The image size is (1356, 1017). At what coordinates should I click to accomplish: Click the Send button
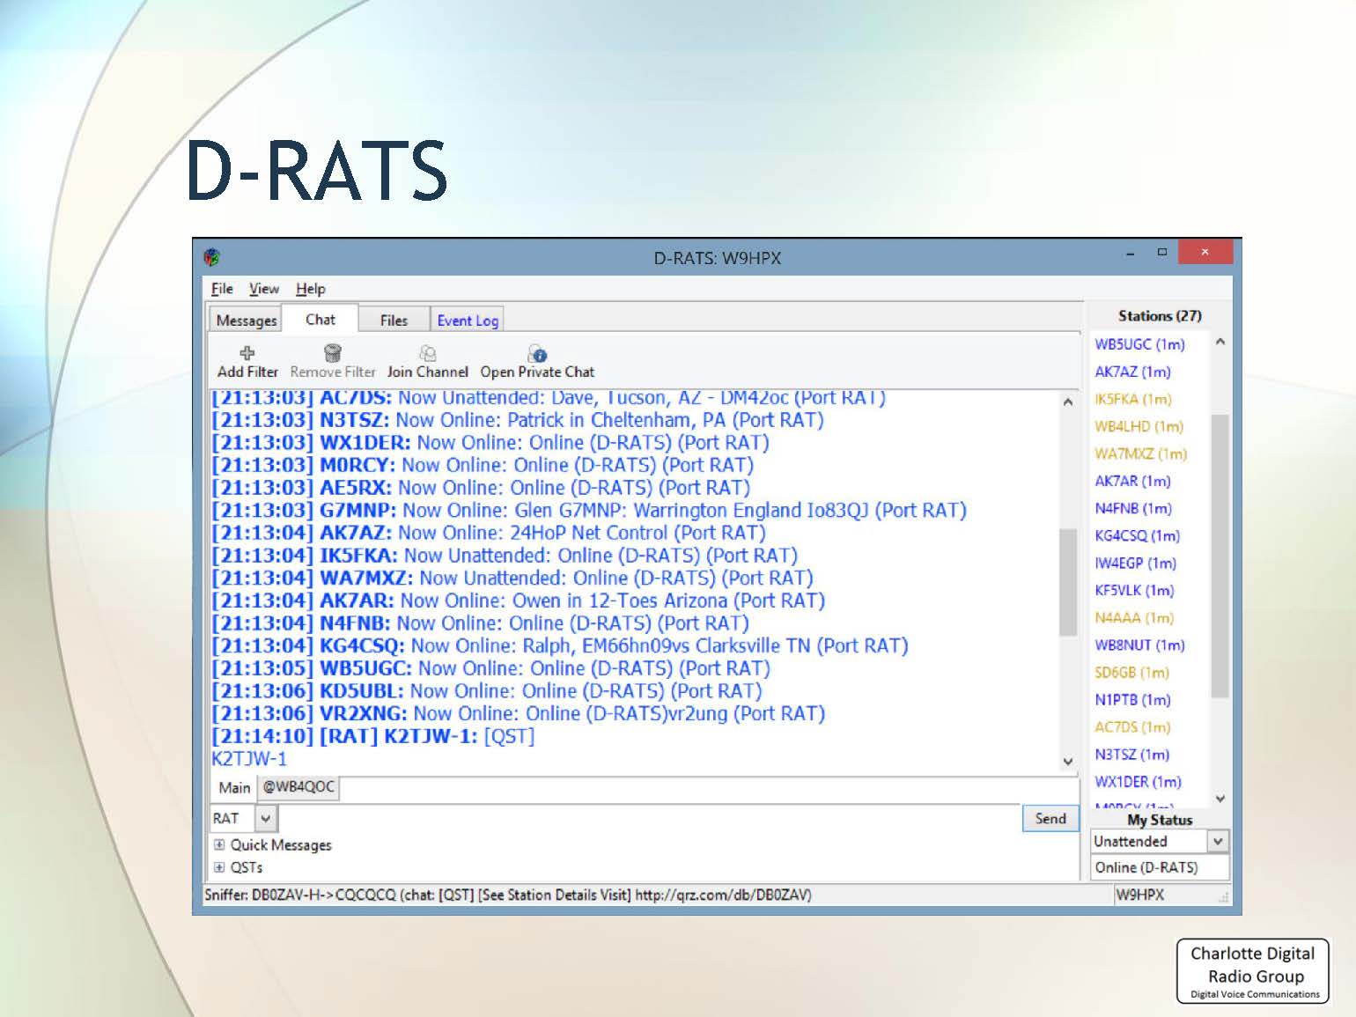point(1050,818)
